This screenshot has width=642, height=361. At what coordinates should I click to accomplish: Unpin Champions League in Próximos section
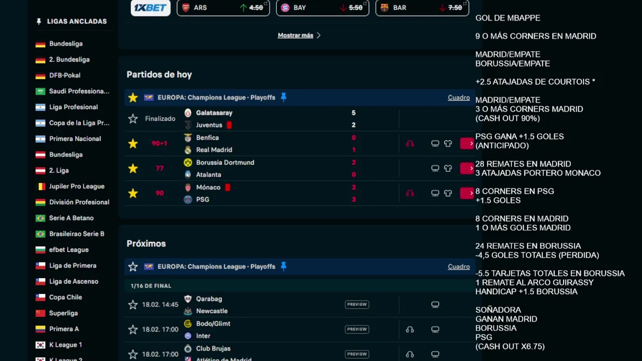pos(283,266)
